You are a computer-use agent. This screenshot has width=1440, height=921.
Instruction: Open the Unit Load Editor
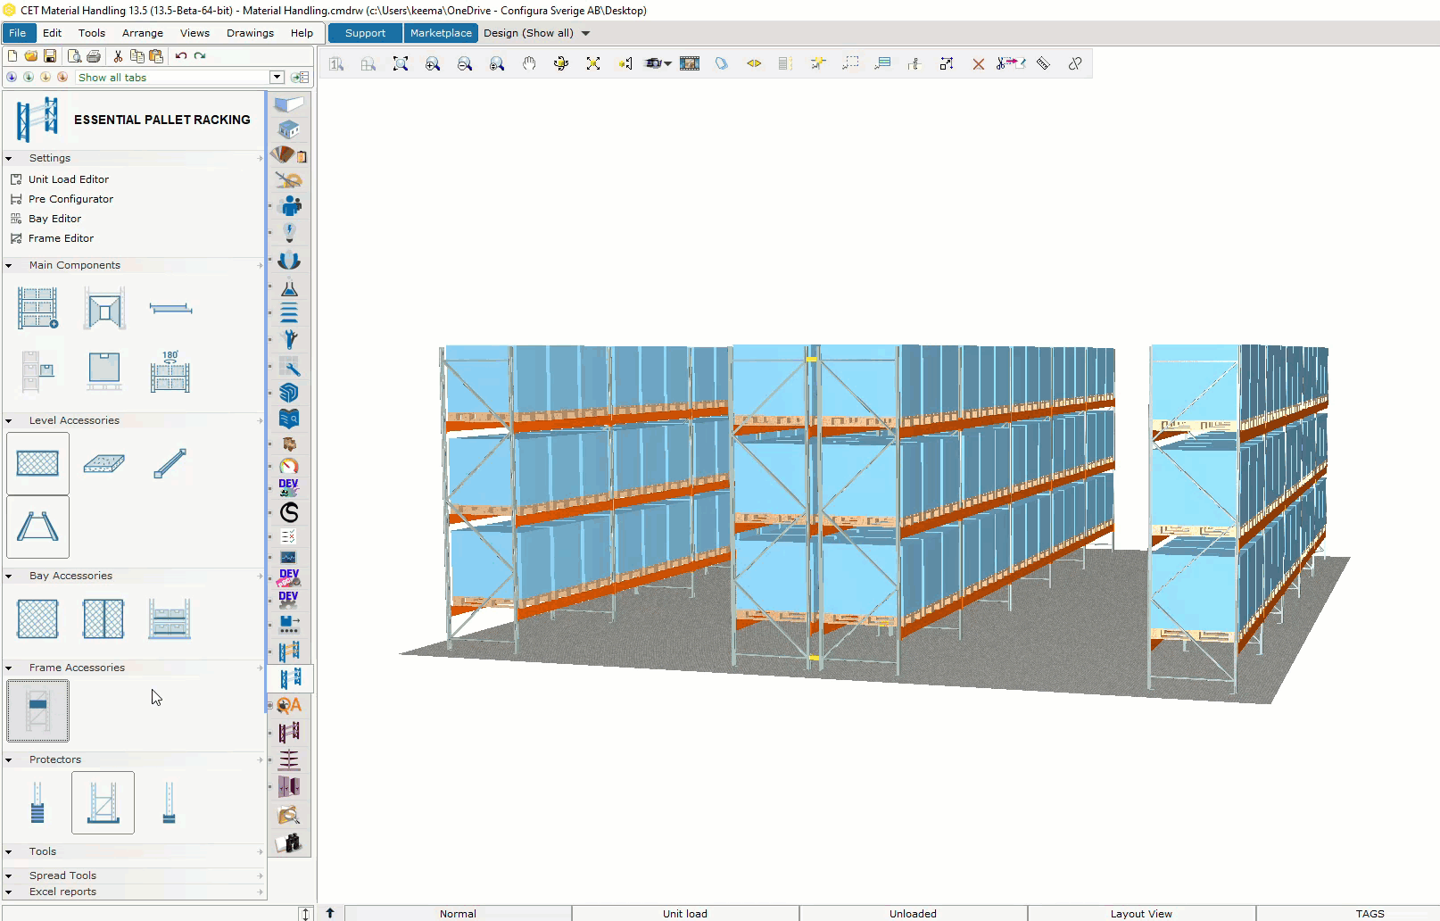[69, 179]
